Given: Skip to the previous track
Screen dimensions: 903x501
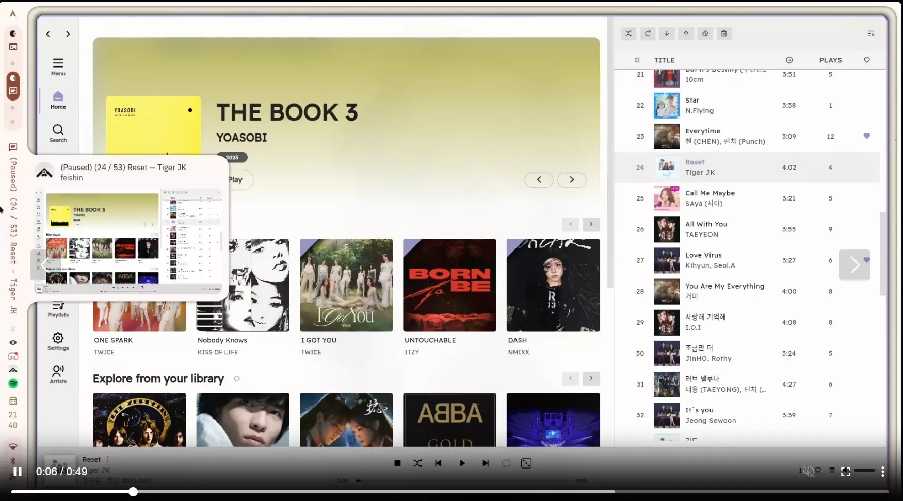Looking at the screenshot, I should [438, 463].
